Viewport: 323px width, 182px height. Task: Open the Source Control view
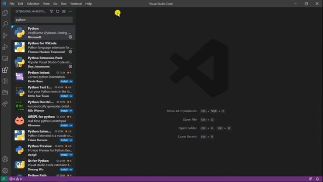pyautogui.click(x=5, y=35)
